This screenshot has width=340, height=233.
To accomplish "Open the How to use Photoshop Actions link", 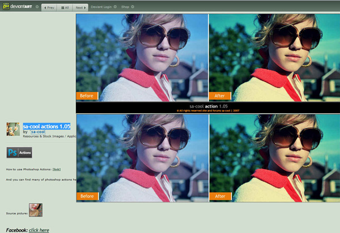I will pyautogui.click(x=57, y=169).
